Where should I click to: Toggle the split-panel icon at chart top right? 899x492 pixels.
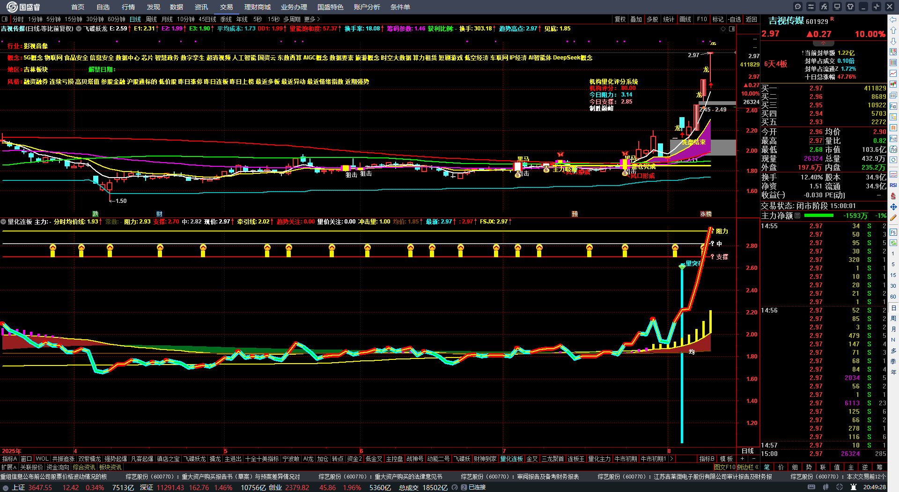(732, 29)
